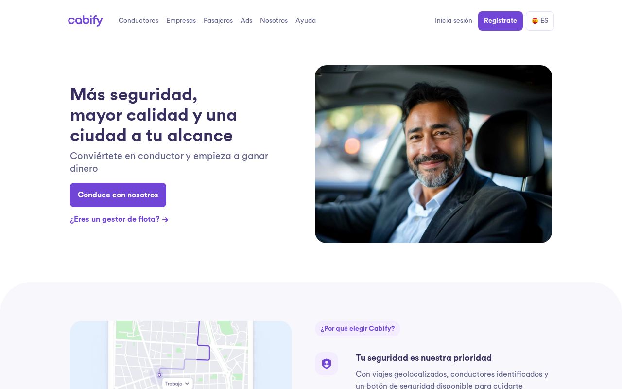
Task: Click the smiling driver photo
Action: pos(433,154)
